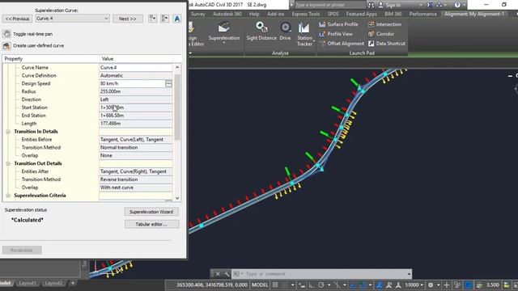Toggle the drawing grid display icon

(275, 285)
